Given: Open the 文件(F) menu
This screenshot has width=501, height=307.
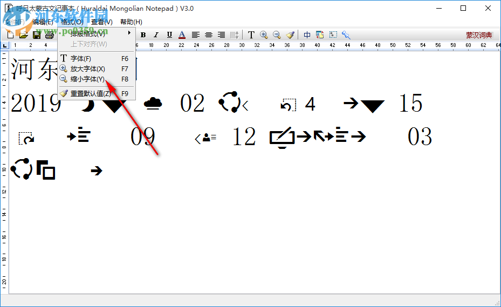Looking at the screenshot, I should point(15,22).
